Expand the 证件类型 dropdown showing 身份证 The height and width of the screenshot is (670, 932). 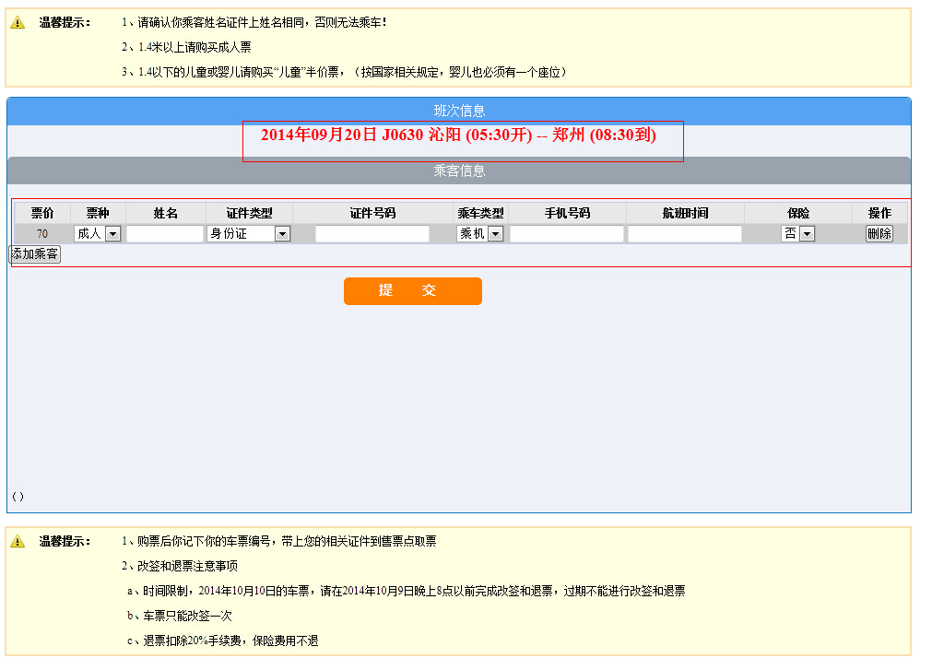point(249,234)
